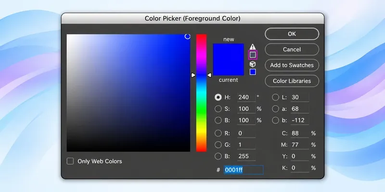Click the magenta M percent field

pos(300,145)
